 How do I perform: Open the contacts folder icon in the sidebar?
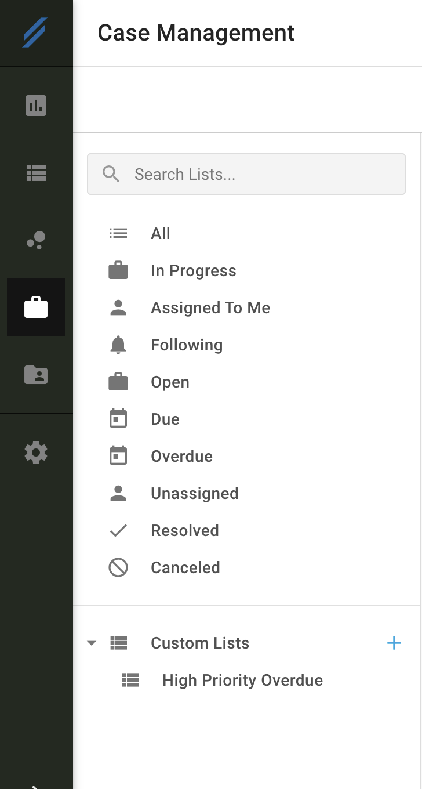tap(36, 376)
